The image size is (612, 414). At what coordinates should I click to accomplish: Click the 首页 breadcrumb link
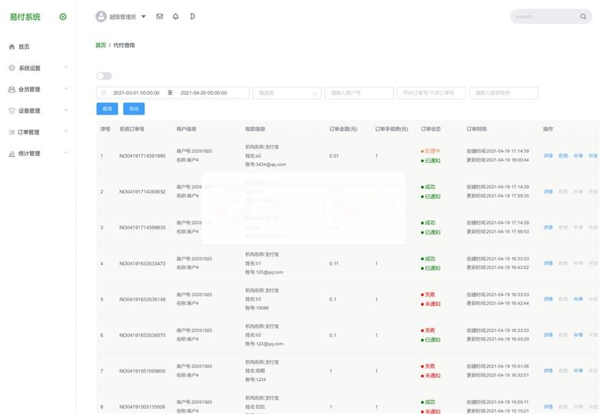point(100,45)
